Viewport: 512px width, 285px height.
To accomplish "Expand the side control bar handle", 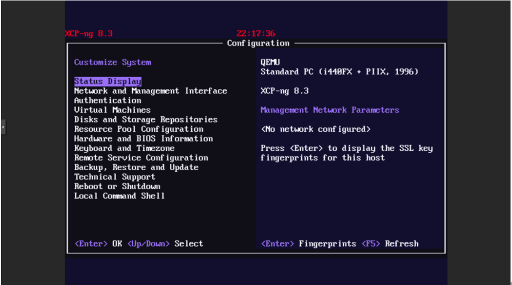I will click(3, 127).
